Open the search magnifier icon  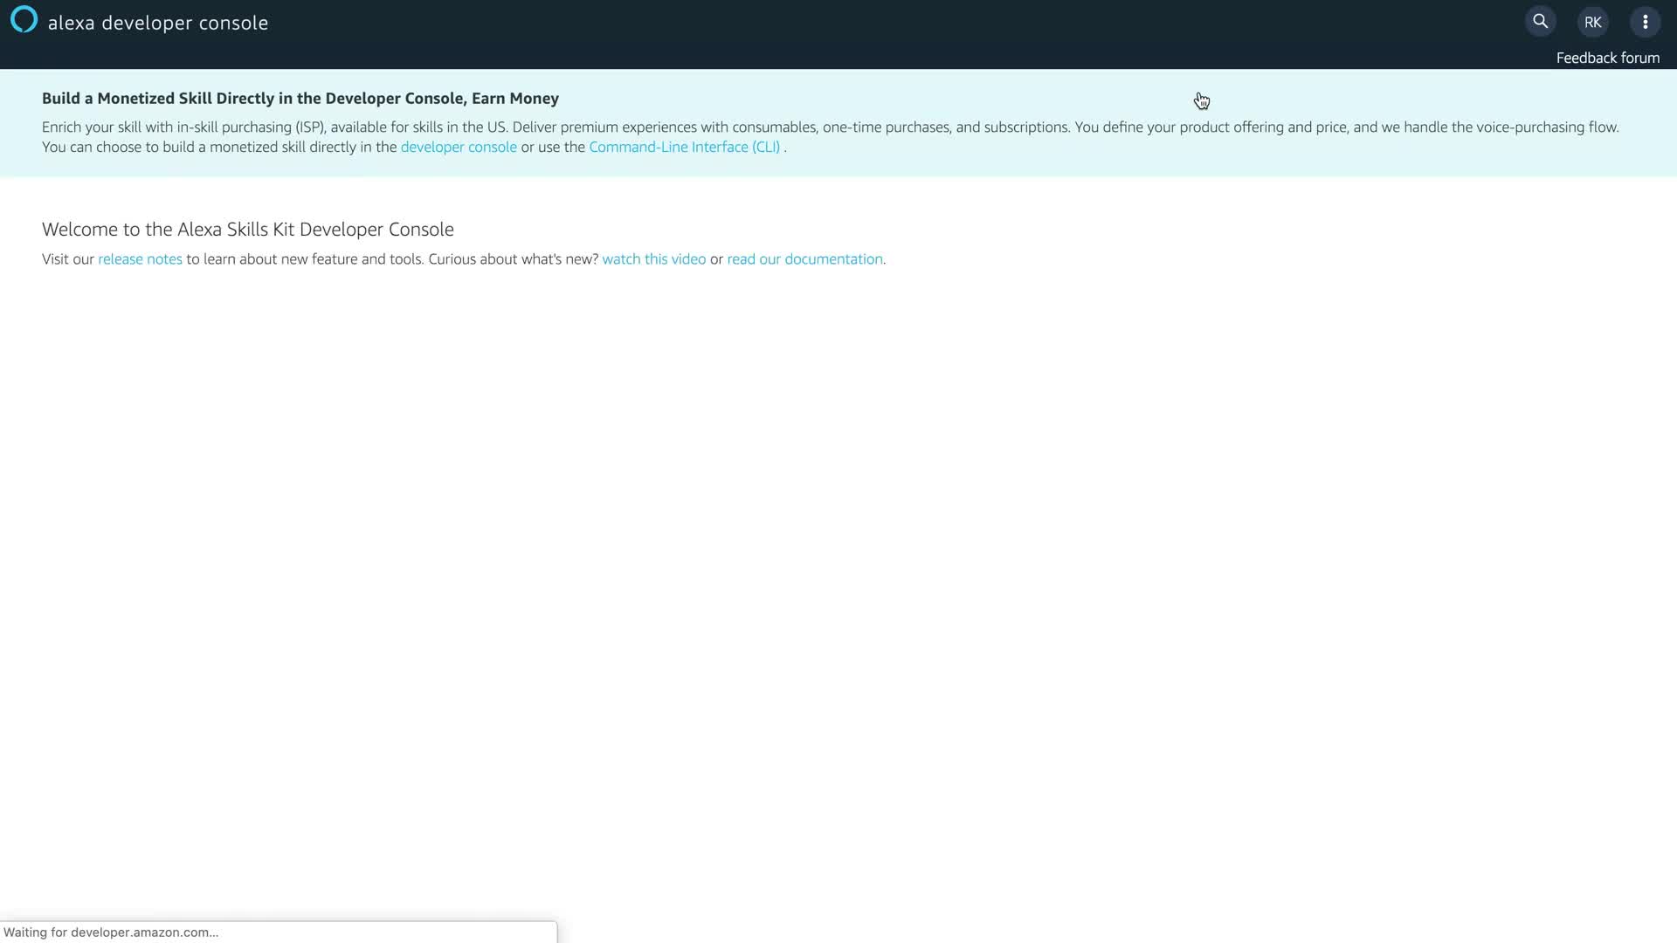click(1540, 22)
